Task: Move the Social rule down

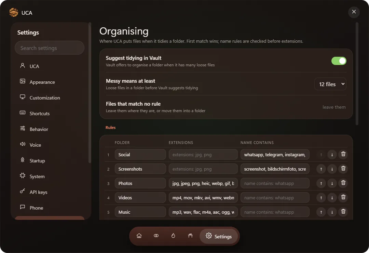Action: pos(332,155)
